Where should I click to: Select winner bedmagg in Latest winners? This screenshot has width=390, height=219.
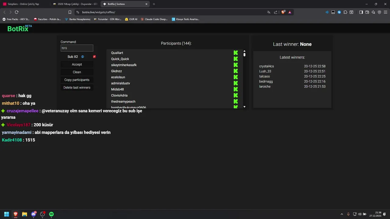(x=266, y=82)
